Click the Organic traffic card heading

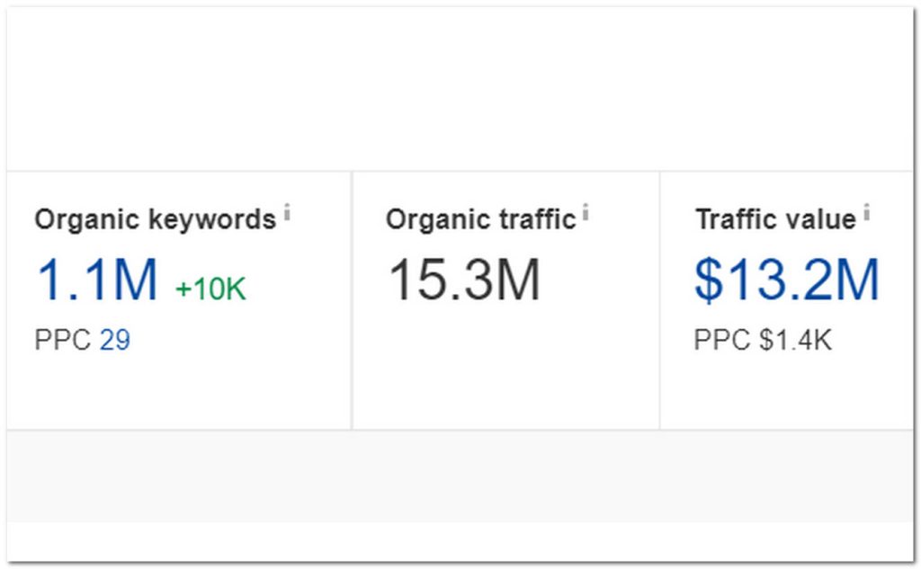[481, 218]
